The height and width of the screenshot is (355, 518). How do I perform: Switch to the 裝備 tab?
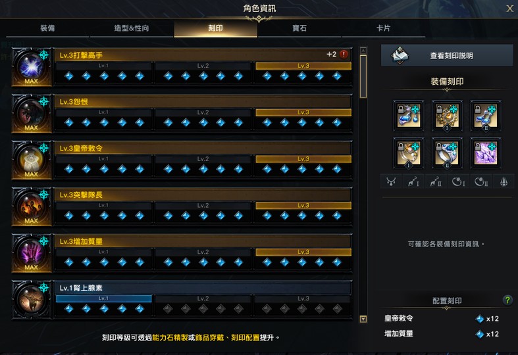47,28
